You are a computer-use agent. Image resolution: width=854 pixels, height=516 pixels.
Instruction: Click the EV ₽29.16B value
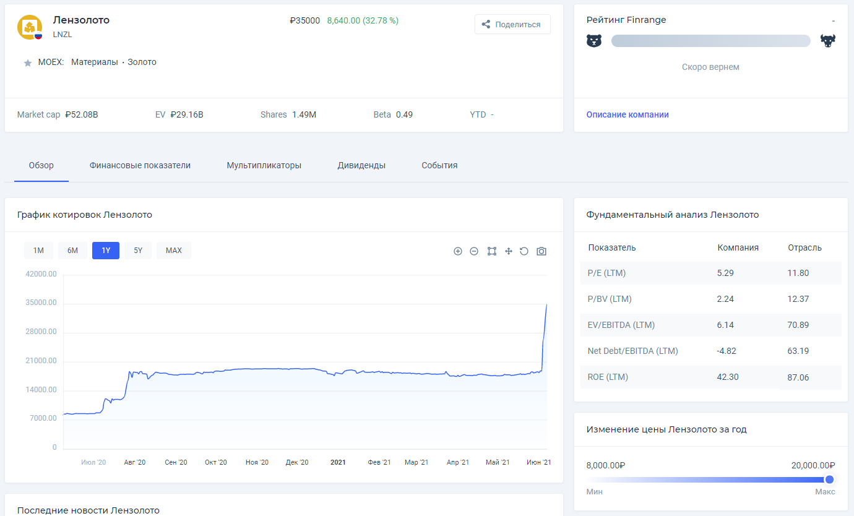187,114
